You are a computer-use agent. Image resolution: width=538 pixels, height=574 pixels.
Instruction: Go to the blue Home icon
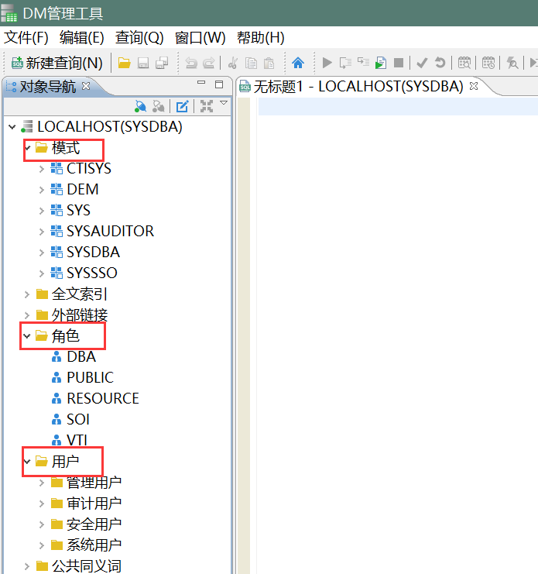pyautogui.click(x=298, y=63)
